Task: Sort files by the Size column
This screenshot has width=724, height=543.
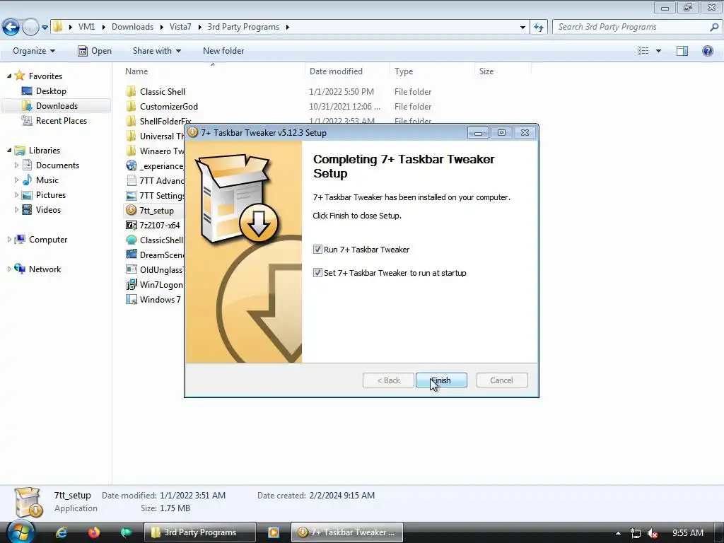Action: [x=486, y=71]
